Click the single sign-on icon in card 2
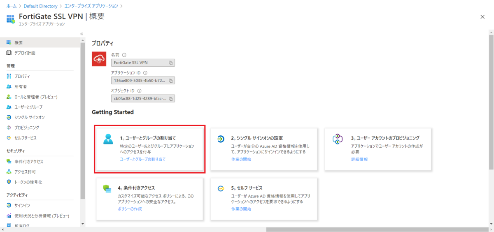494x232 pixels. 221,139
